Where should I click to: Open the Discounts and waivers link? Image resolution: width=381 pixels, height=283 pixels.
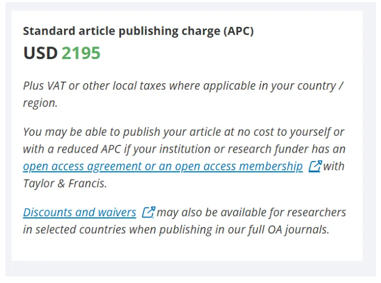coord(79,212)
